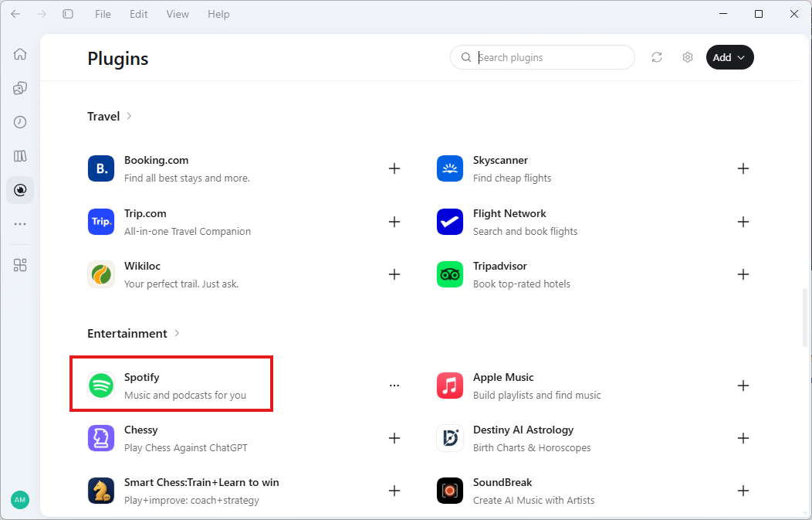Open the images gallery sidebar icon
This screenshot has width=812, height=520.
point(20,88)
